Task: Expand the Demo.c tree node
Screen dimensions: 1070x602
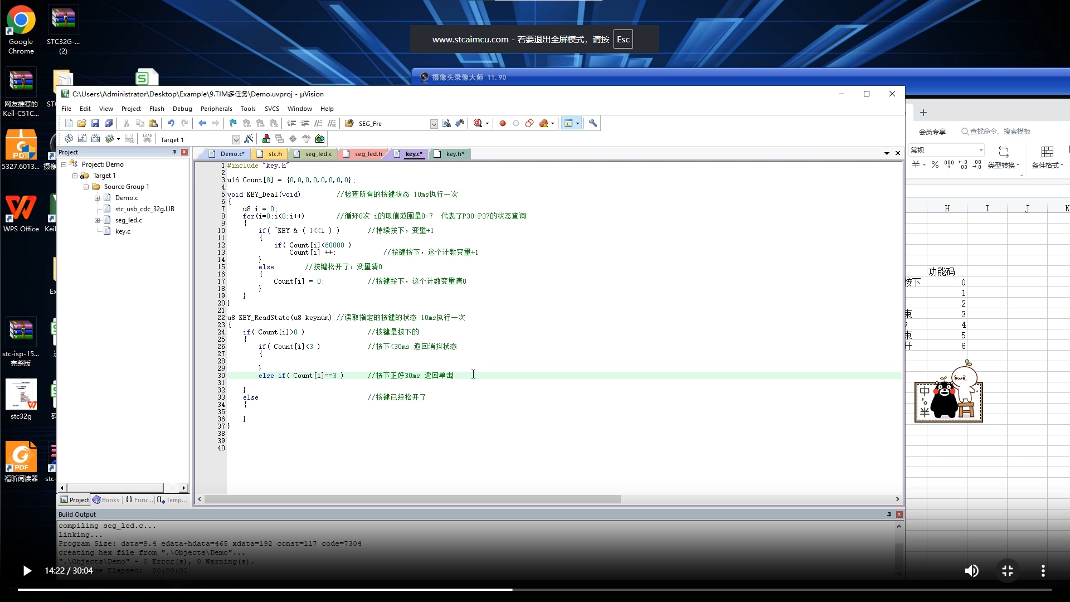Action: 97,198
